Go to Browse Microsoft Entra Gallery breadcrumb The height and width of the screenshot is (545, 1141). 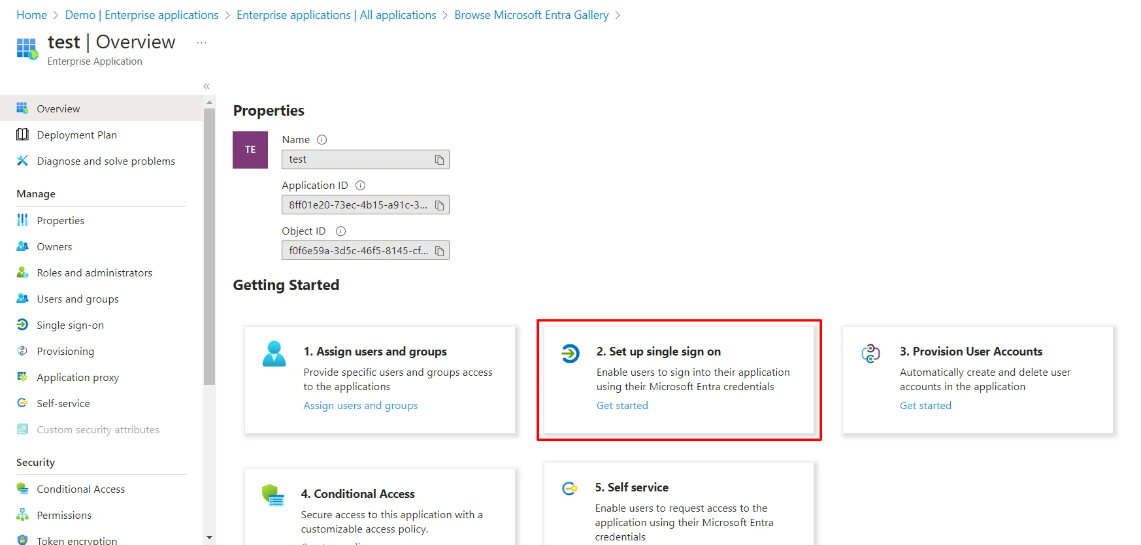click(531, 15)
